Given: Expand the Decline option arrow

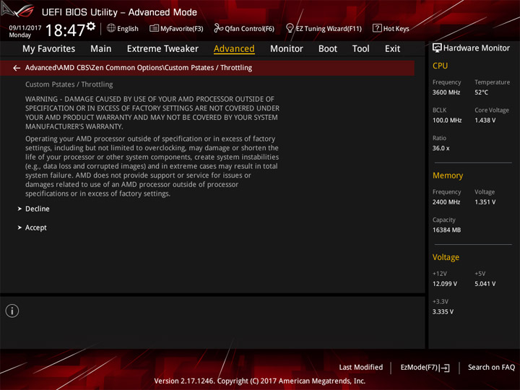Looking at the screenshot, I should (x=19, y=209).
